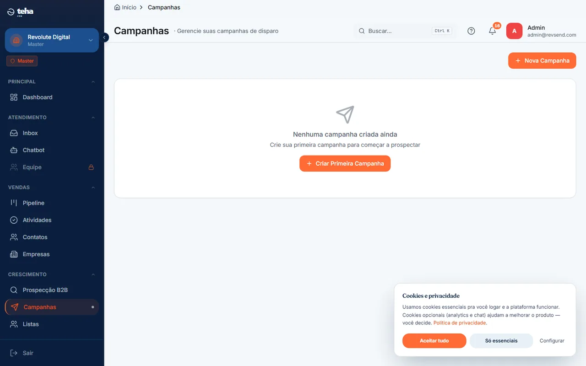Click the Chatbot robot icon
Viewport: 586px width, 366px height.
tap(14, 150)
